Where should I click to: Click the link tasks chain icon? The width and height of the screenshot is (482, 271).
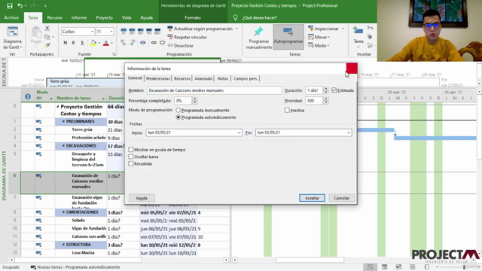click(x=154, y=43)
